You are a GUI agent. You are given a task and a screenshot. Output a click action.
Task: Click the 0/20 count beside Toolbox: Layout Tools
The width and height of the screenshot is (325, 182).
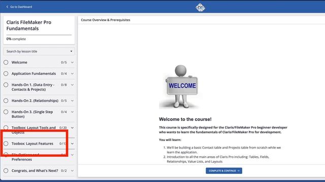pos(63,128)
